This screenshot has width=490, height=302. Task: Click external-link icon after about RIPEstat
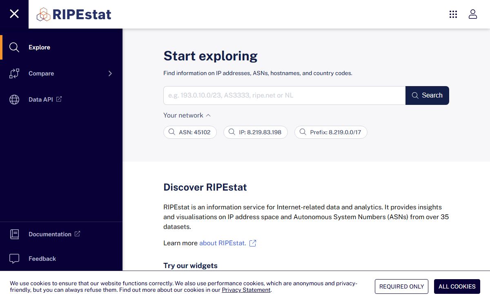[x=253, y=243]
